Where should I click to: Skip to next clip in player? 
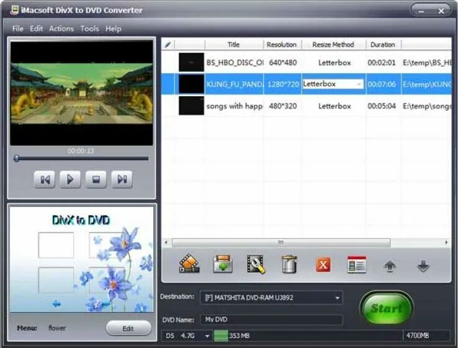tap(122, 179)
